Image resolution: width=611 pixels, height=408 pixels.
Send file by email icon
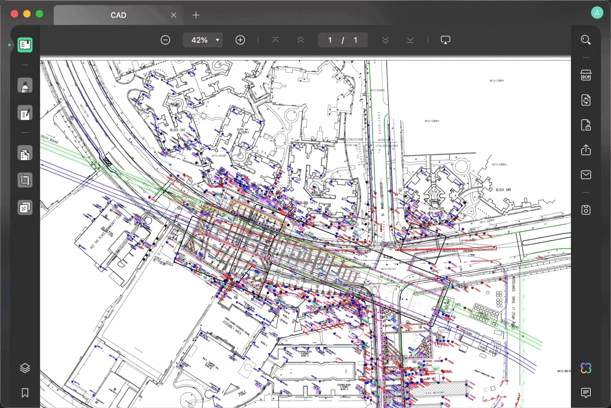click(586, 175)
